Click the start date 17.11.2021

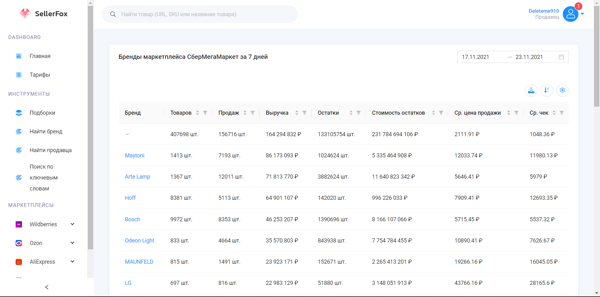tap(475, 57)
